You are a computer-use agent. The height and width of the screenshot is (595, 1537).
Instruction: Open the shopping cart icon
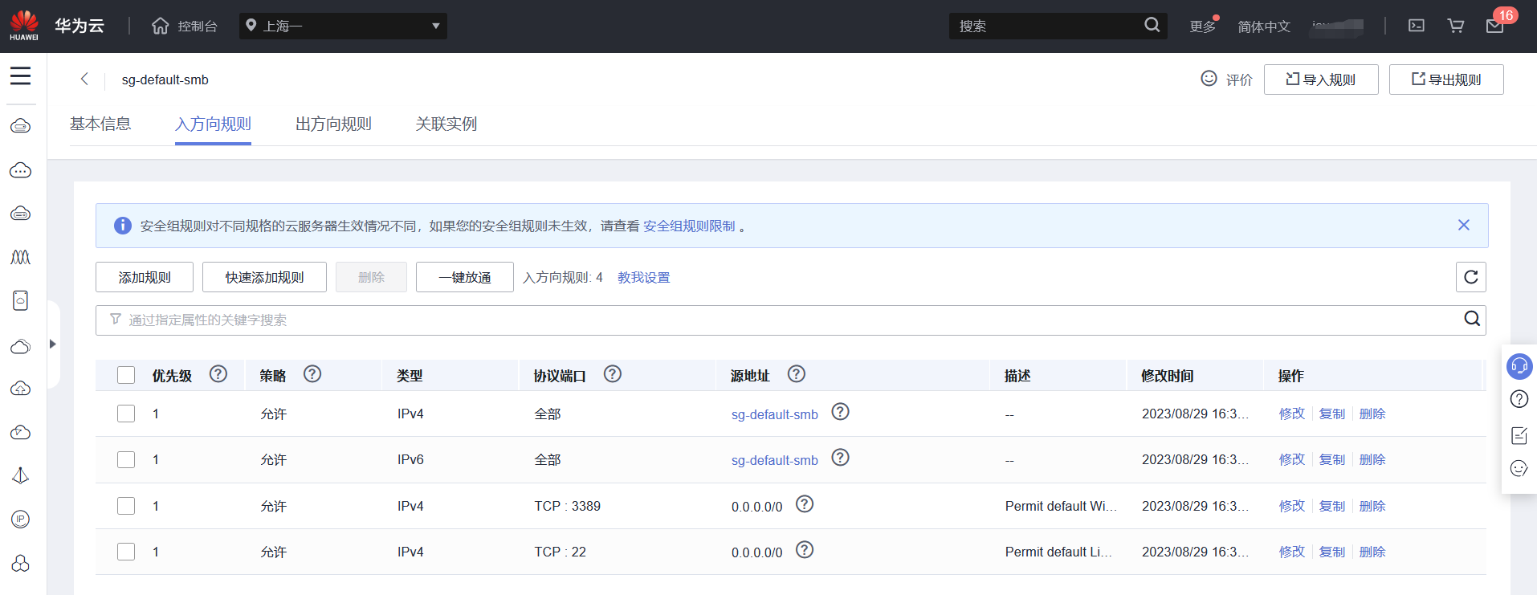(x=1455, y=26)
